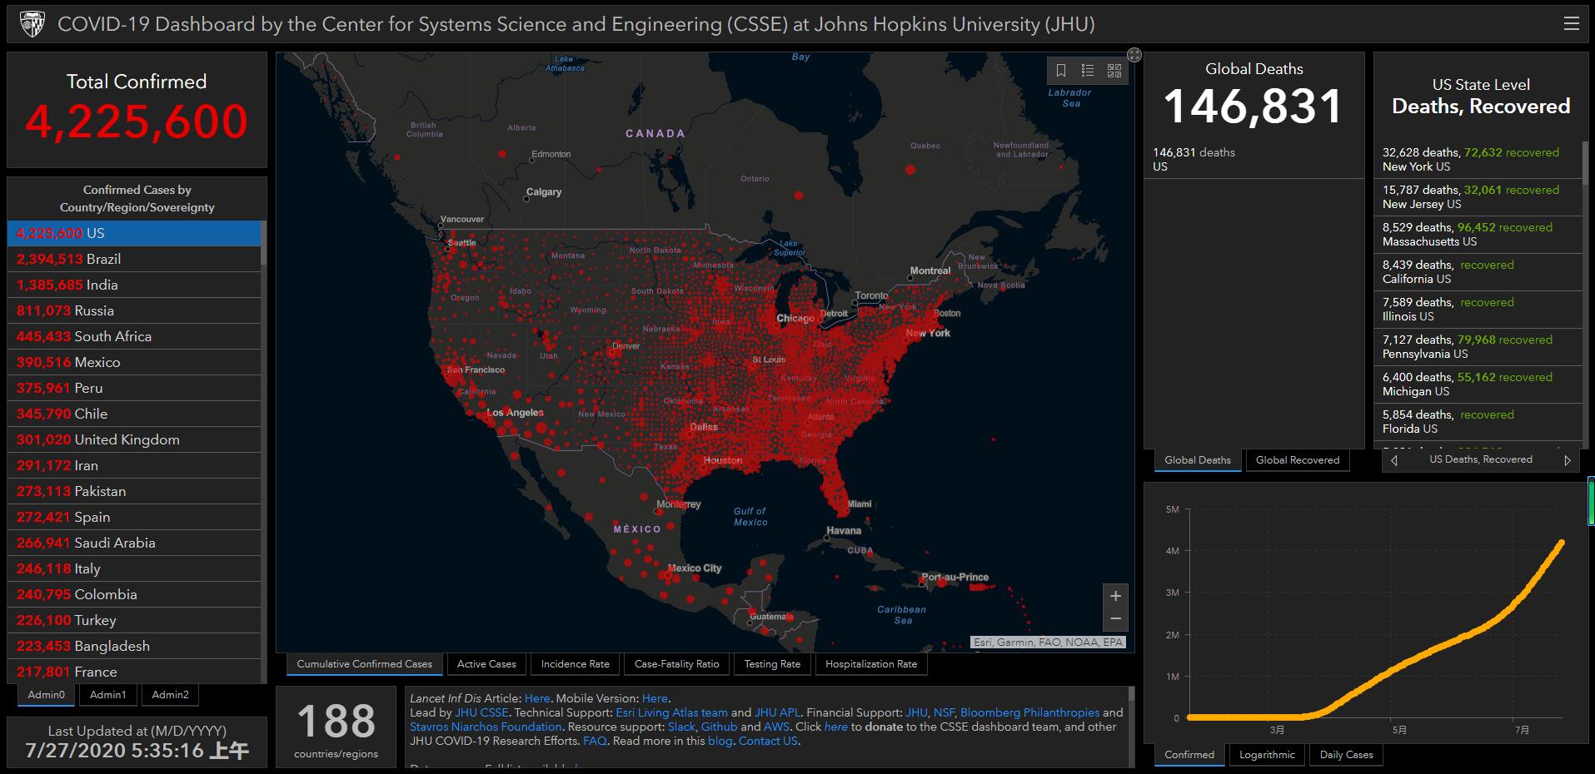1595x774 pixels.
Task: Select India in confirmed cases list
Action: click(134, 285)
